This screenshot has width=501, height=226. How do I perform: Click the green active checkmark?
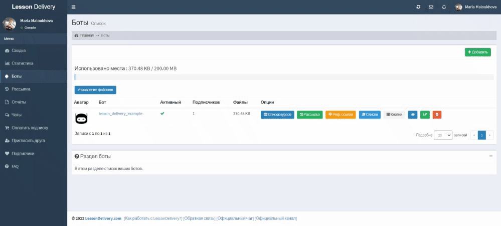(162, 113)
